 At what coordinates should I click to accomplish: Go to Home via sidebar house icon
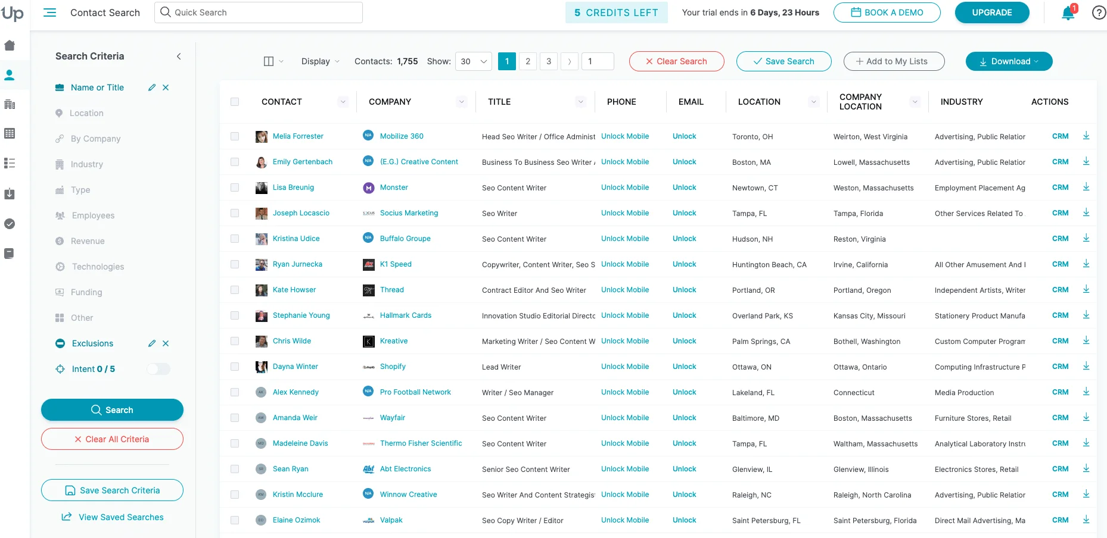coord(10,45)
